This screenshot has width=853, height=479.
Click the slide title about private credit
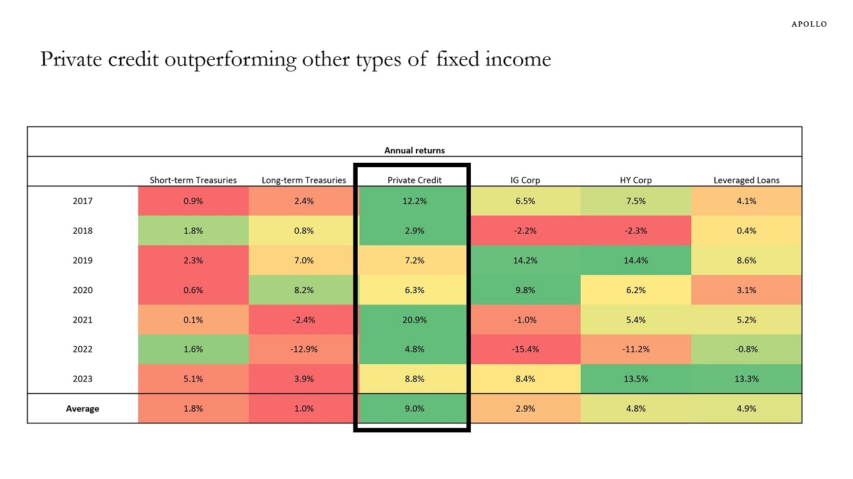[295, 59]
